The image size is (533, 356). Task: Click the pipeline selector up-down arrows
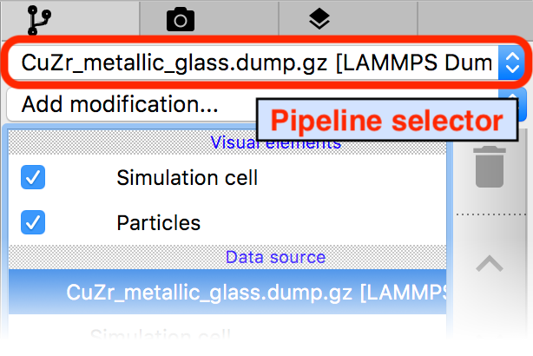tap(512, 63)
